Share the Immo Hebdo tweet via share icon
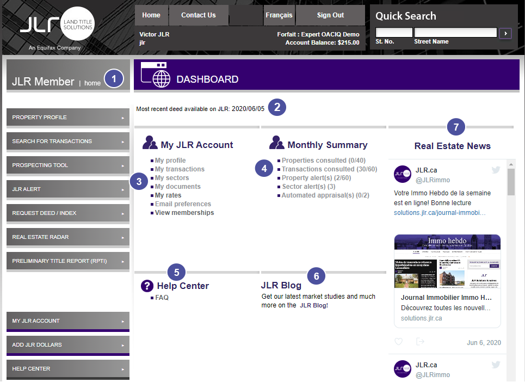Image resolution: width=525 pixels, height=382 pixels. tap(420, 342)
